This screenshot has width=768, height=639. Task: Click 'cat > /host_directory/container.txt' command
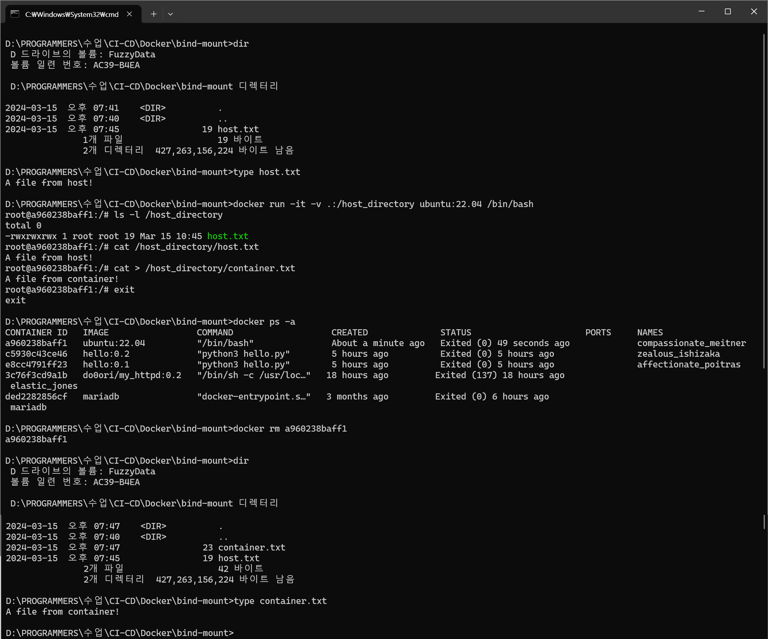point(204,268)
